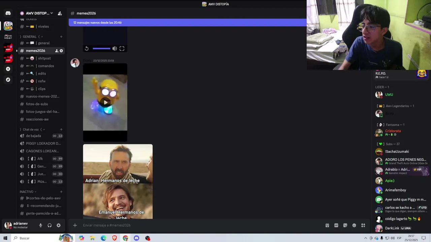Replay the video above
Screen dimensions: 431x242
(x=87, y=48)
